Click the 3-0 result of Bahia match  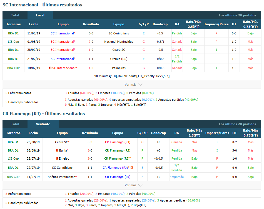click(x=90, y=150)
